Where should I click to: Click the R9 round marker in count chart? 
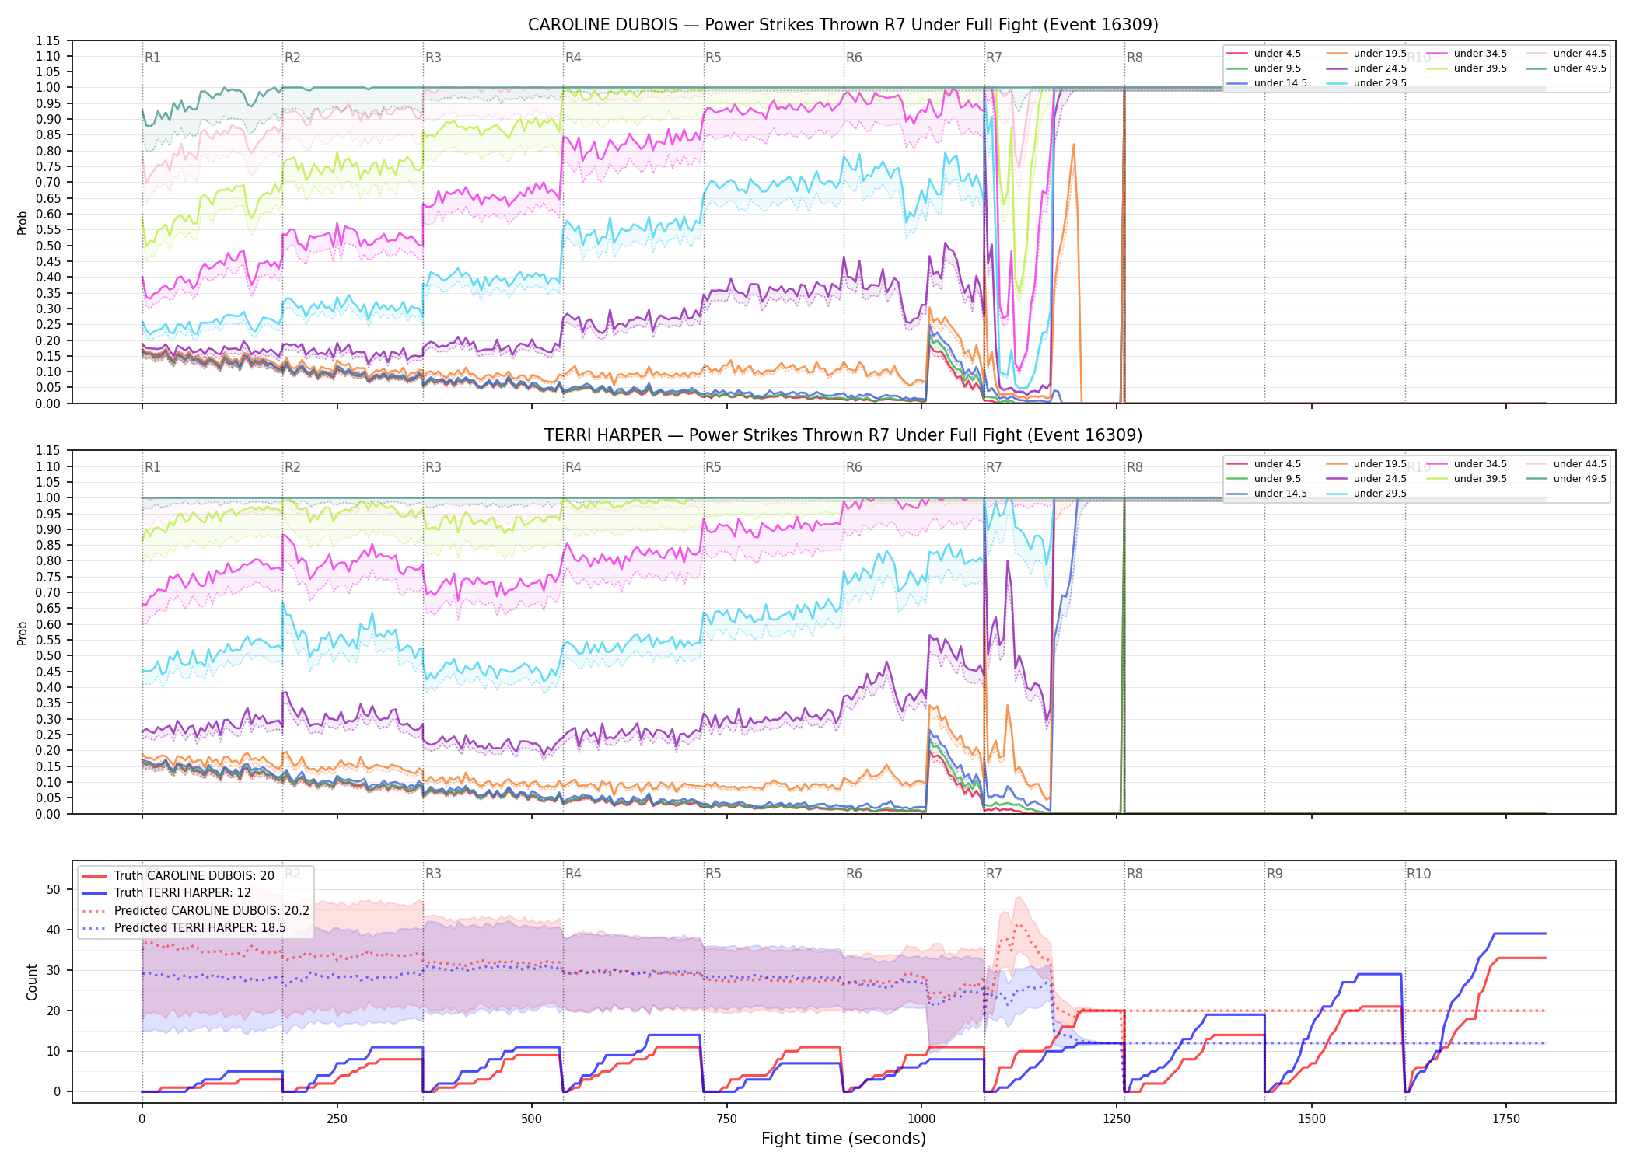pos(1275,874)
